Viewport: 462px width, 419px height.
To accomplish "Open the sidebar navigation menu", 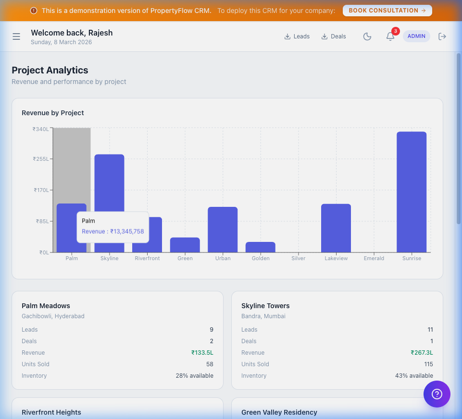I will click(x=16, y=36).
